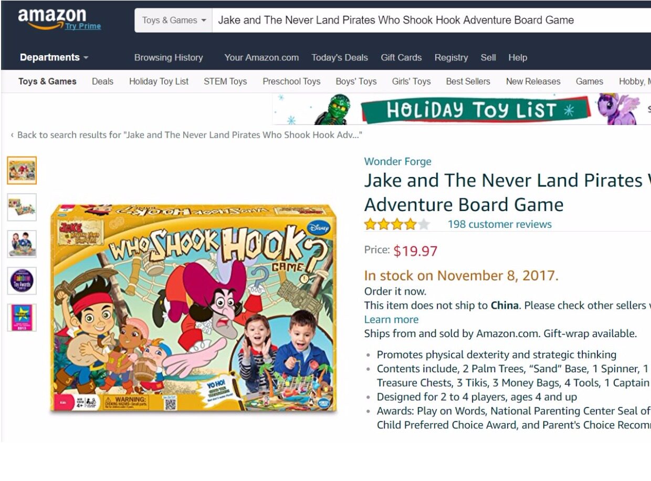Click the search text field
This screenshot has width=651, height=481.
[x=432, y=20]
